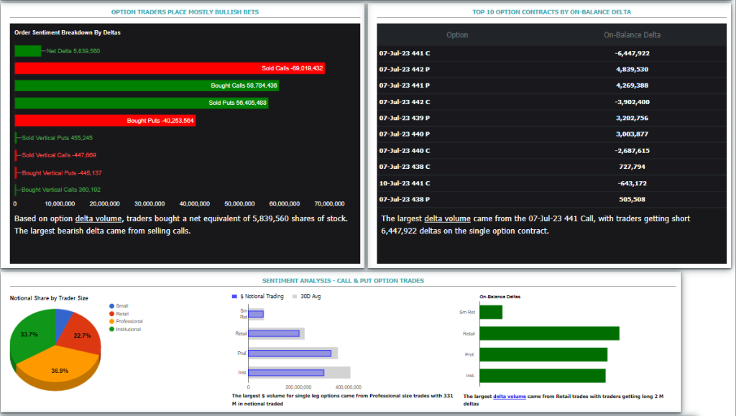The width and height of the screenshot is (736, 416).
Task: Click the Sold Vertical Puts 455,245 label
Action: (x=57, y=138)
